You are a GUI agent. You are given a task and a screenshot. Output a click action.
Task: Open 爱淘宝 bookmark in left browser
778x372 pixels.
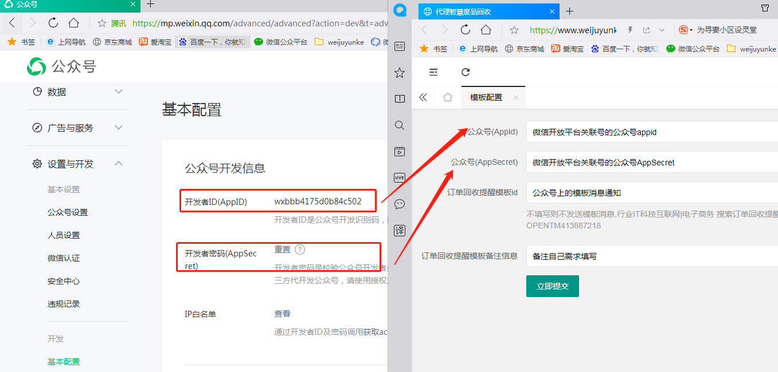tap(155, 42)
